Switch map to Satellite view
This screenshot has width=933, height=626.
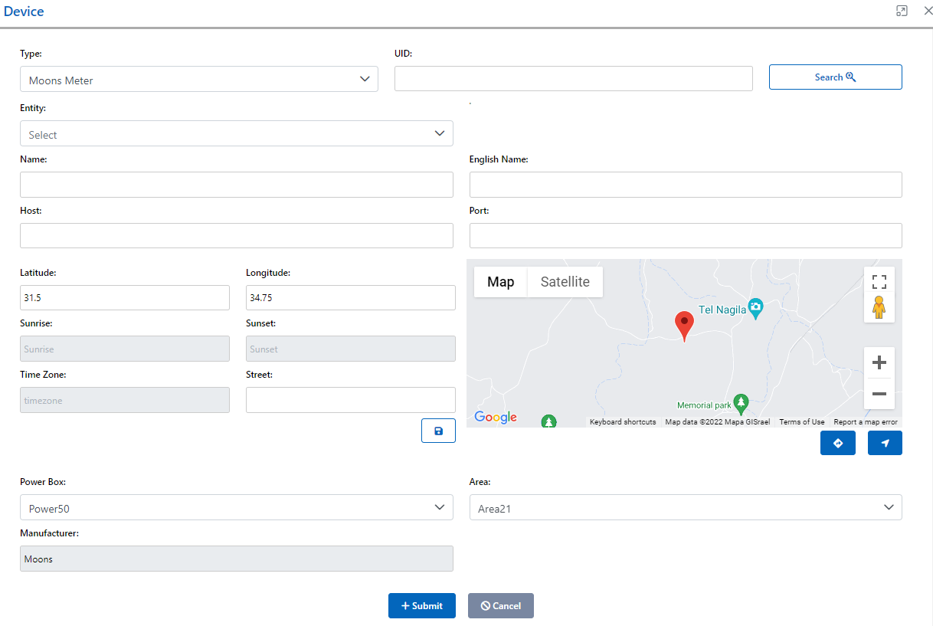coord(565,282)
